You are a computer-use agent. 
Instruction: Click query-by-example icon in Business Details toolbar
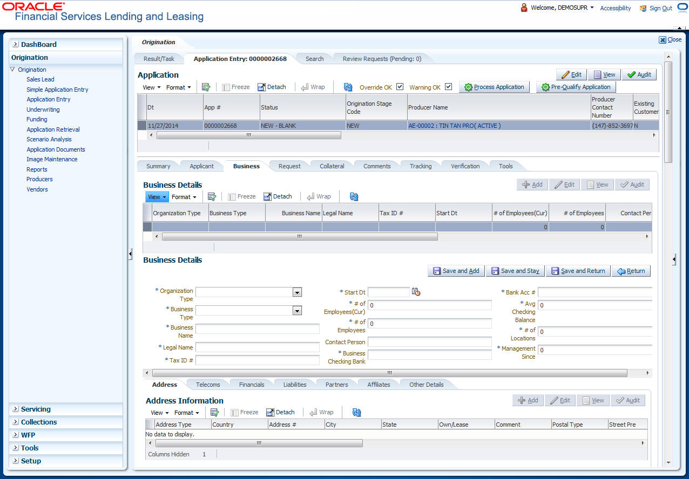coord(212,197)
